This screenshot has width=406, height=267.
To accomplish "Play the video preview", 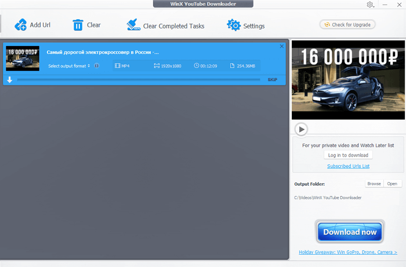I will [x=300, y=129].
